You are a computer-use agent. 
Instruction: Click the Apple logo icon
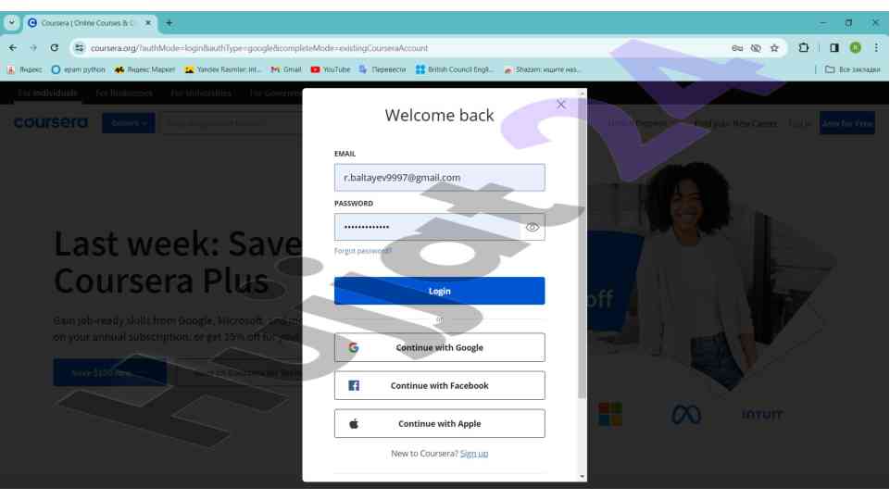click(353, 424)
